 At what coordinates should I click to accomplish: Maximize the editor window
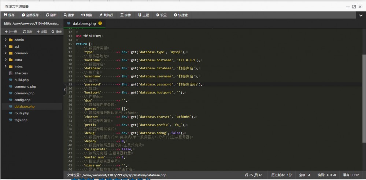(x=354, y=7)
